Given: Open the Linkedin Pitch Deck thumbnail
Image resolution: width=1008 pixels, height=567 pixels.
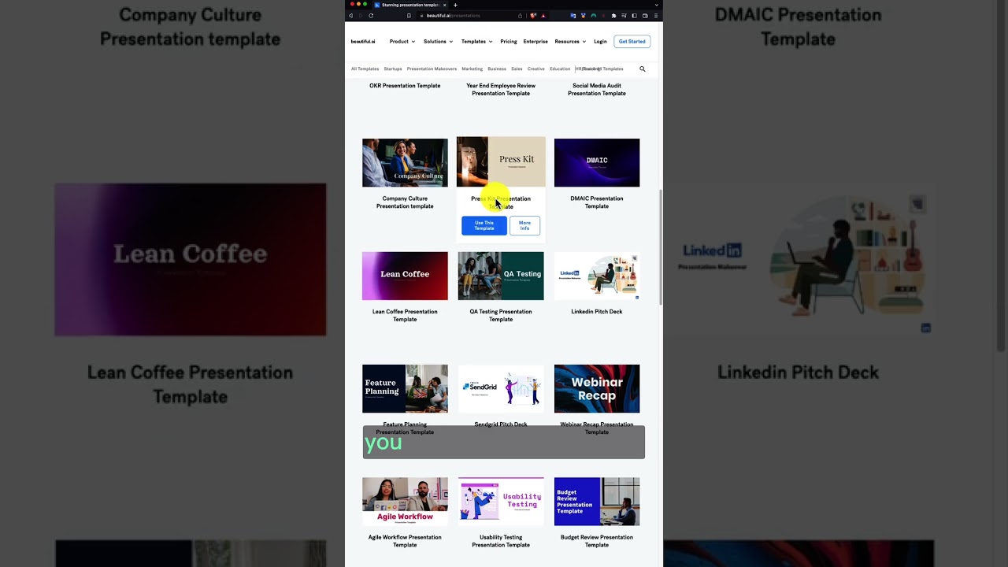Looking at the screenshot, I should 597,276.
